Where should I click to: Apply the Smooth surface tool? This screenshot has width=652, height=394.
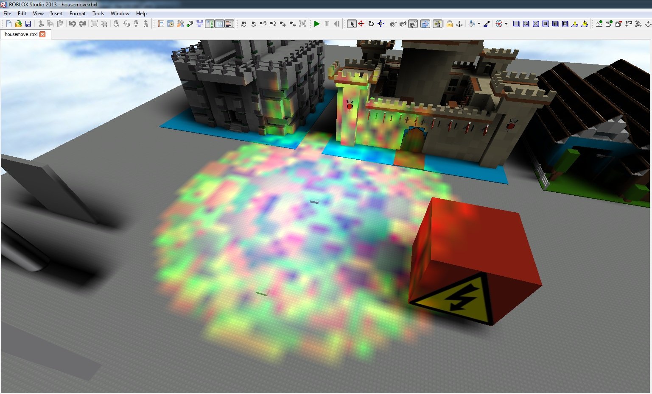point(516,24)
